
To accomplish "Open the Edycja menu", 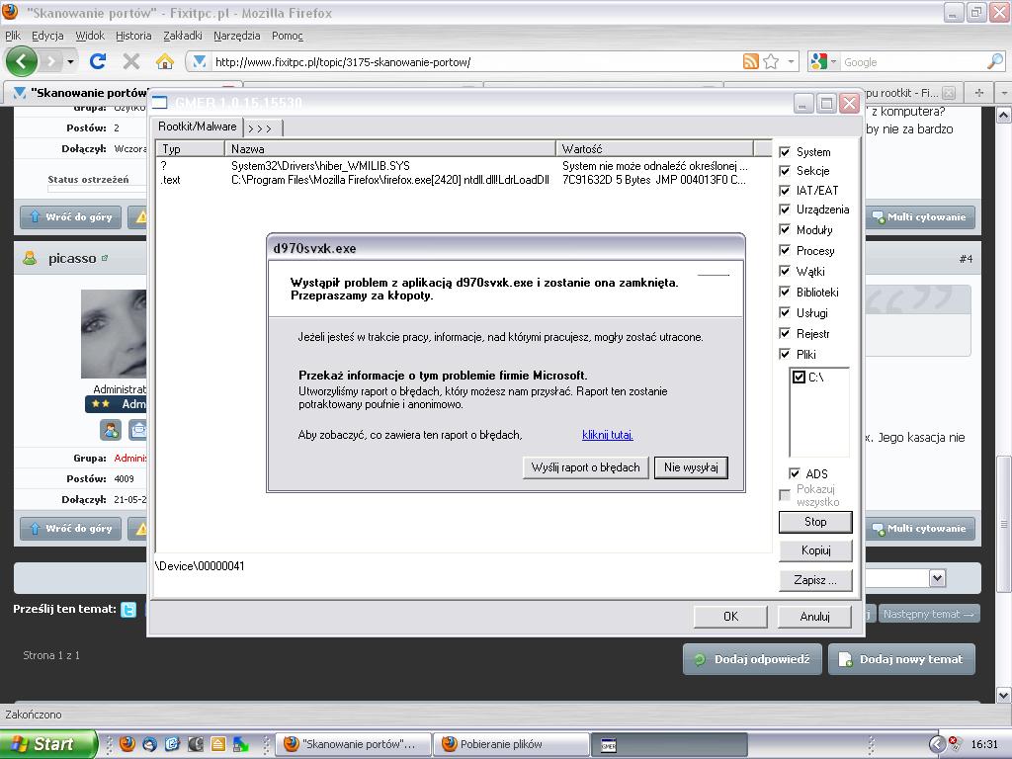I will click(47, 36).
